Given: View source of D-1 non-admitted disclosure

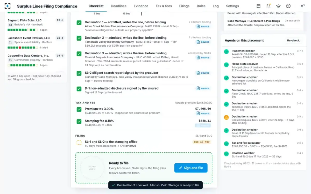Looking at the screenshot, I should tap(203, 88).
